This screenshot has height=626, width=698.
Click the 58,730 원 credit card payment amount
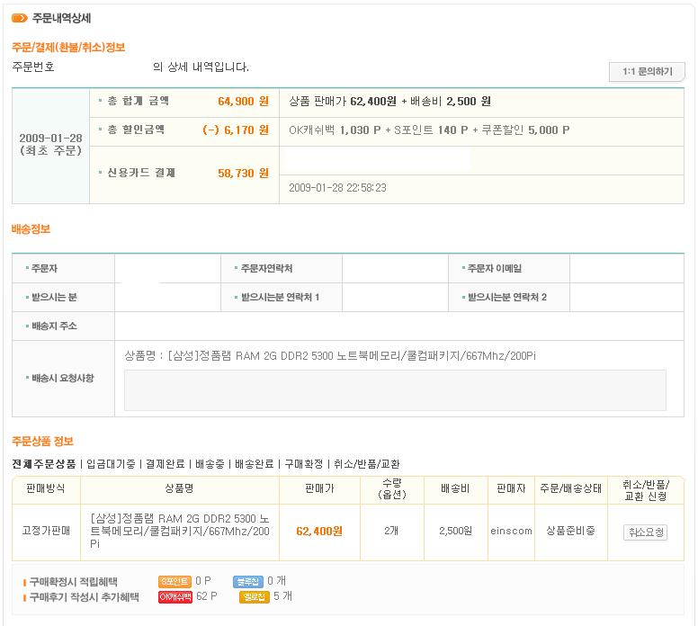pos(243,173)
